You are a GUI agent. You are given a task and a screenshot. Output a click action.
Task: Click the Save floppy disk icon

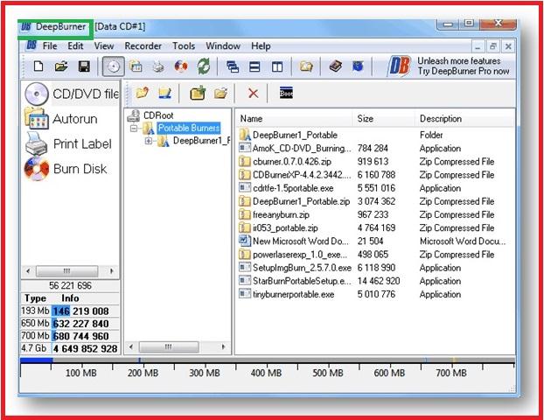(x=84, y=66)
